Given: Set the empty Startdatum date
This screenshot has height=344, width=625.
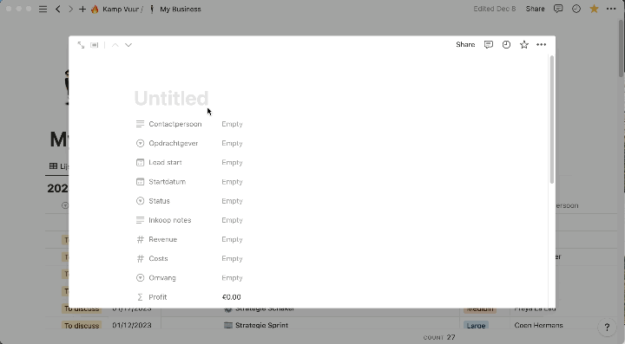Looking at the screenshot, I should click(232, 182).
